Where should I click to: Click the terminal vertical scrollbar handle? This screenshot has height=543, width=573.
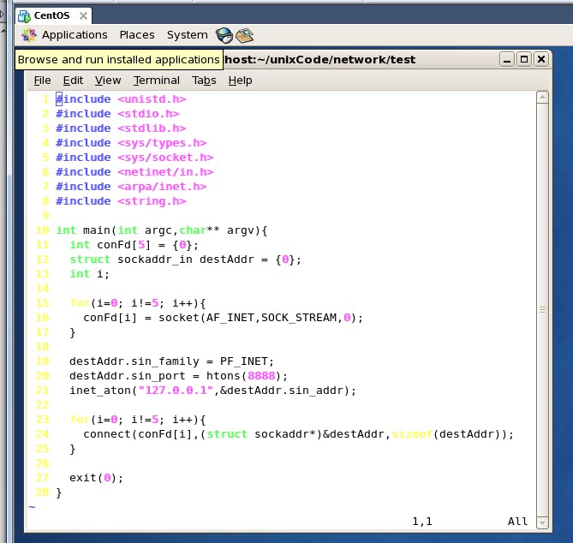pyautogui.click(x=542, y=310)
